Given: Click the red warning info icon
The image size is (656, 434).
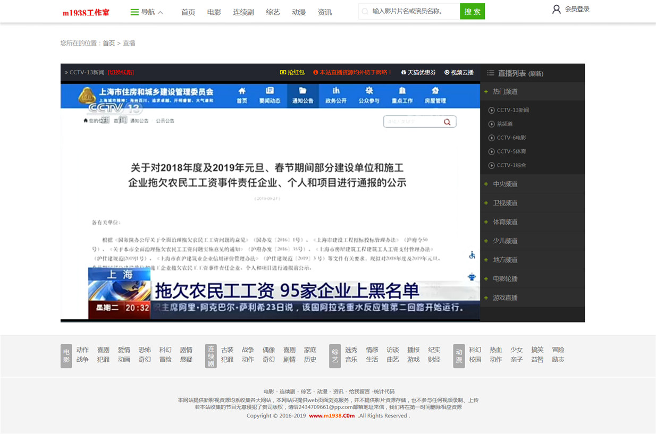Looking at the screenshot, I should 316,72.
